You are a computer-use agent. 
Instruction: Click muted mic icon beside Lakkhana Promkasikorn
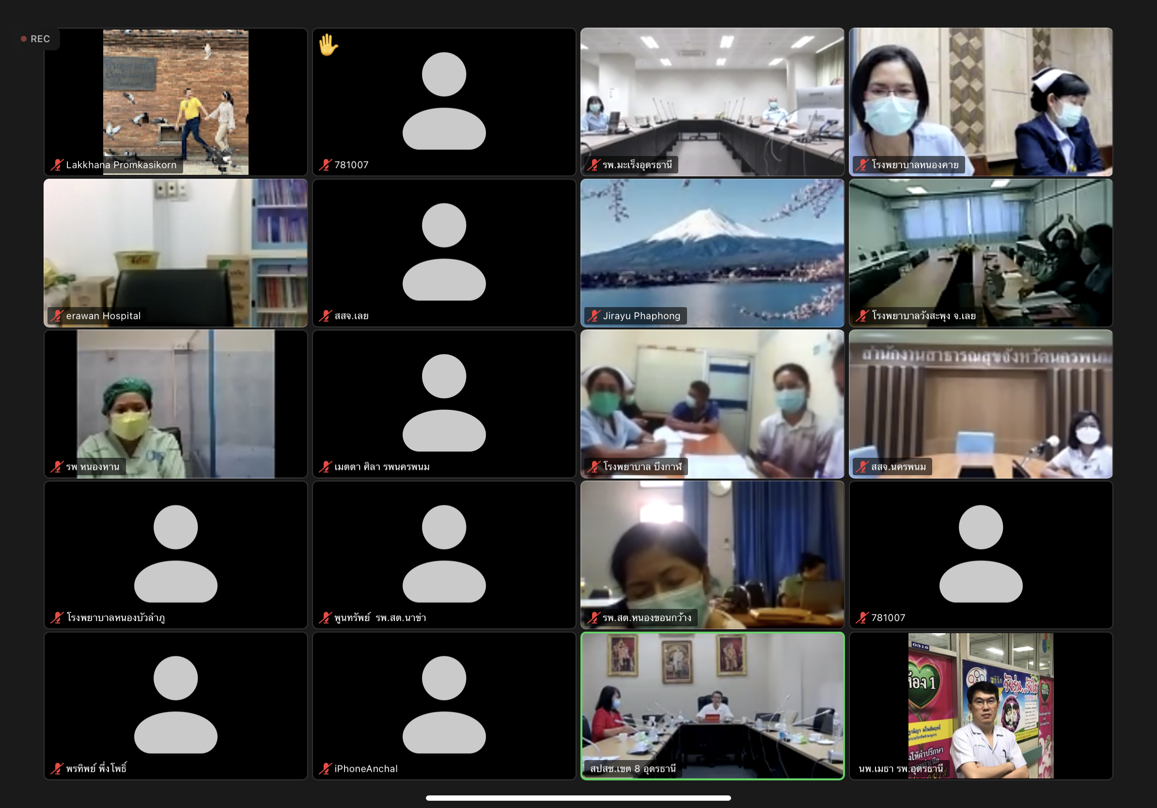(56, 165)
